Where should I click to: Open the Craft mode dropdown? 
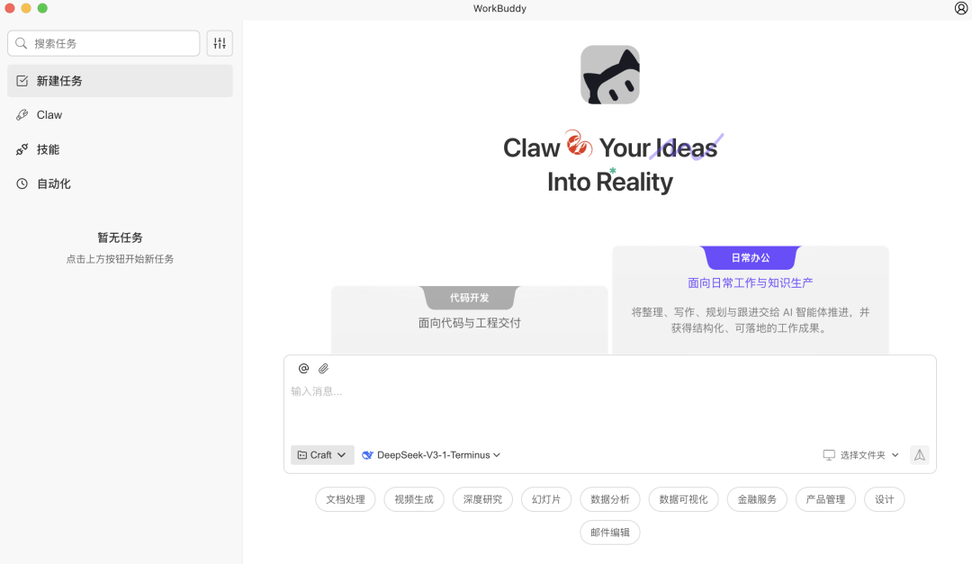(x=321, y=454)
